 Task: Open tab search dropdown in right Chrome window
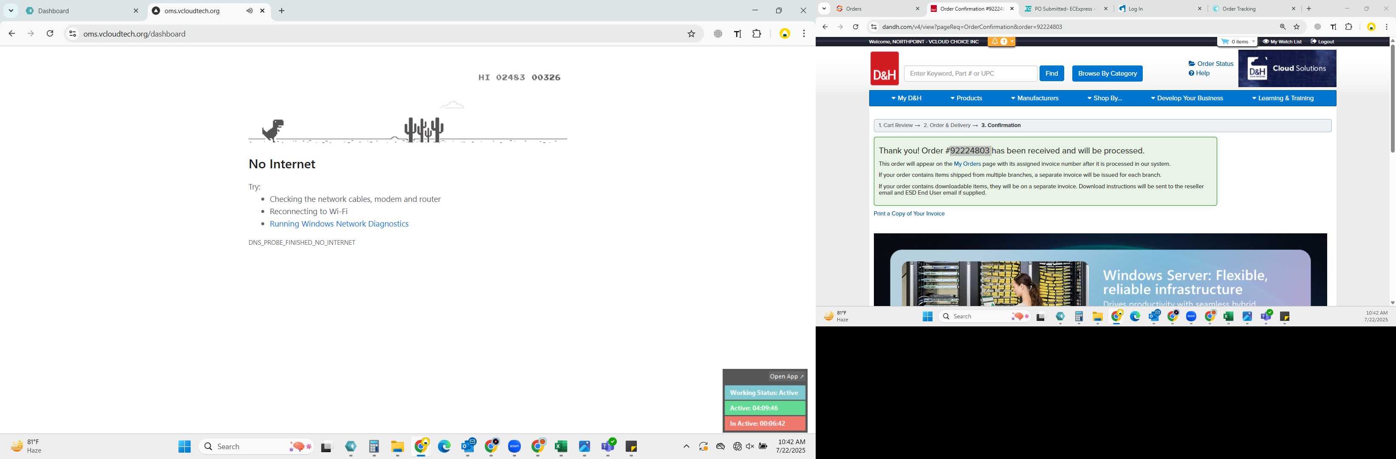tap(824, 8)
